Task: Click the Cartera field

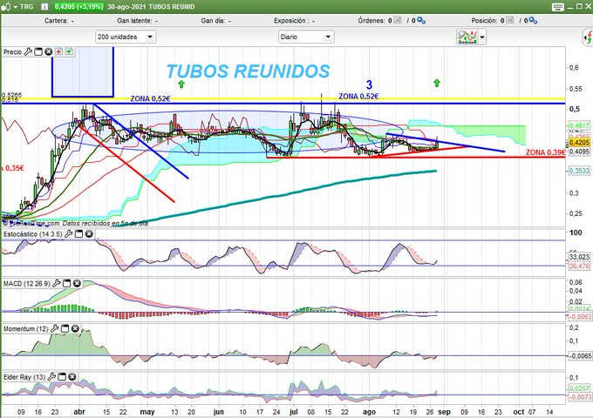Action: pos(59,21)
